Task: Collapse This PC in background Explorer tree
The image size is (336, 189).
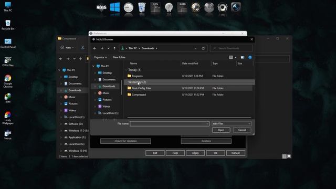Action: (59, 70)
